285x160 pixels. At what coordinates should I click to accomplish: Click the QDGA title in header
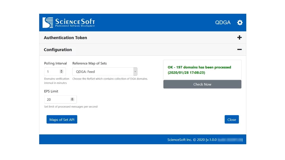tap(223, 22)
